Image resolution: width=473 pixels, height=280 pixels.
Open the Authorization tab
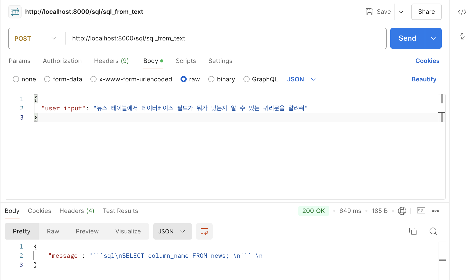pos(62,61)
